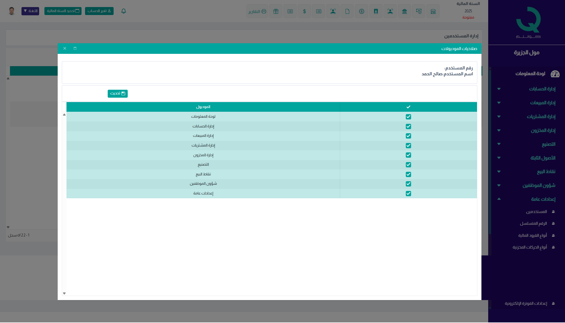Click the تحديث update button
565x323 pixels.
[117, 94]
